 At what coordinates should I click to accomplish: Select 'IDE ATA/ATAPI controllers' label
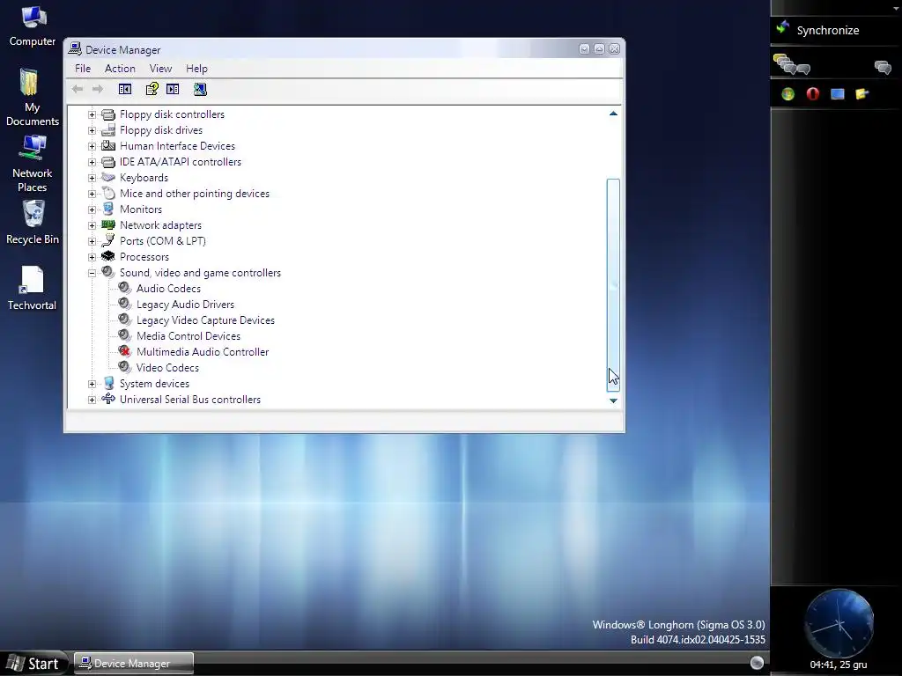point(181,162)
